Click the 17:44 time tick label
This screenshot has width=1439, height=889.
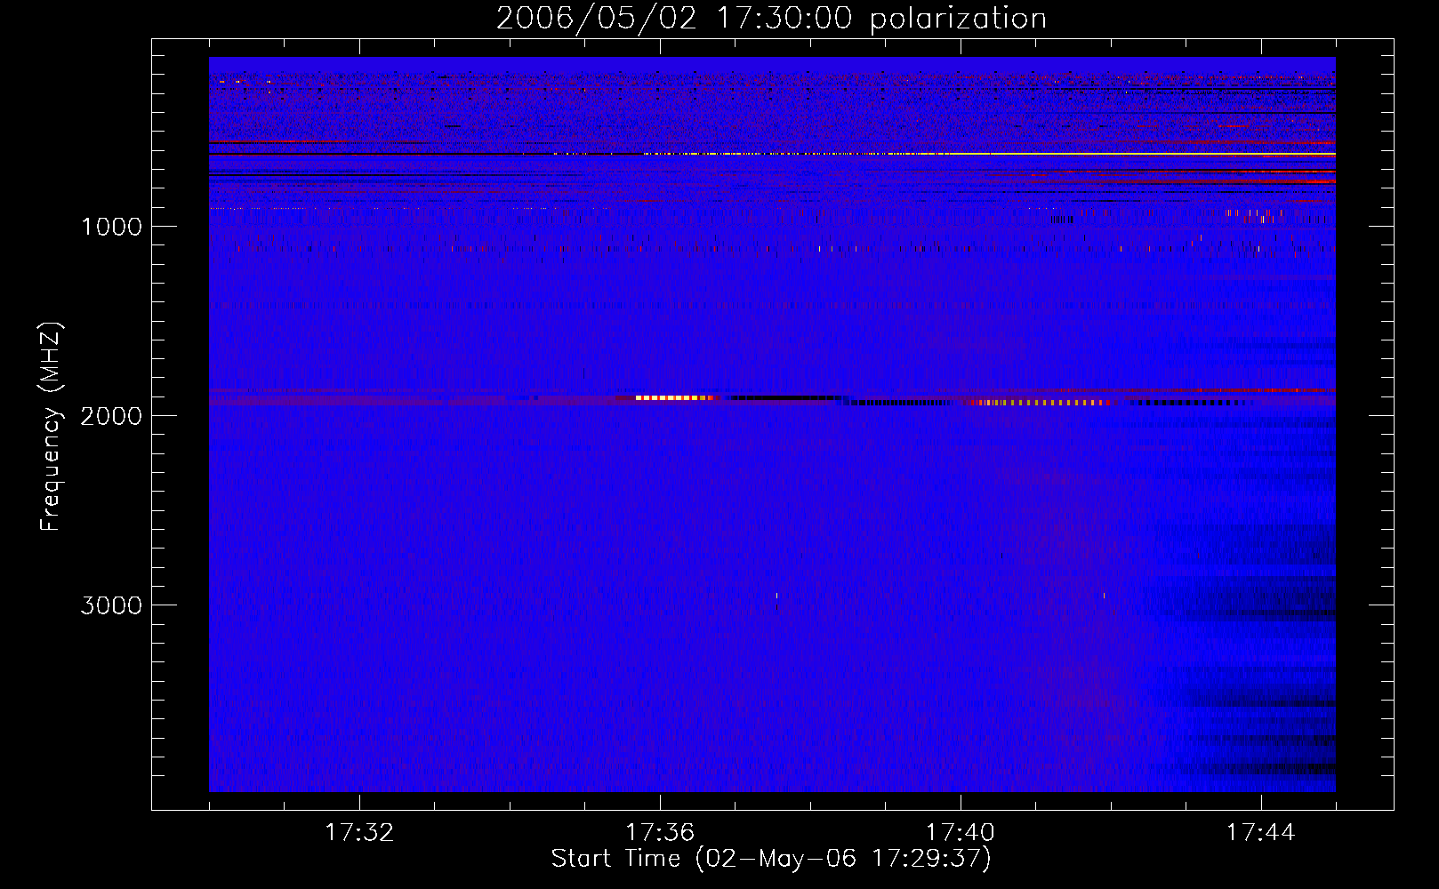[1261, 832]
